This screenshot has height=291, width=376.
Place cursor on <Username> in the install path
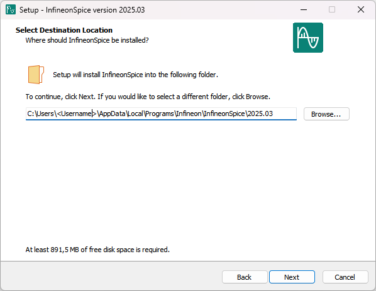[x=77, y=114]
